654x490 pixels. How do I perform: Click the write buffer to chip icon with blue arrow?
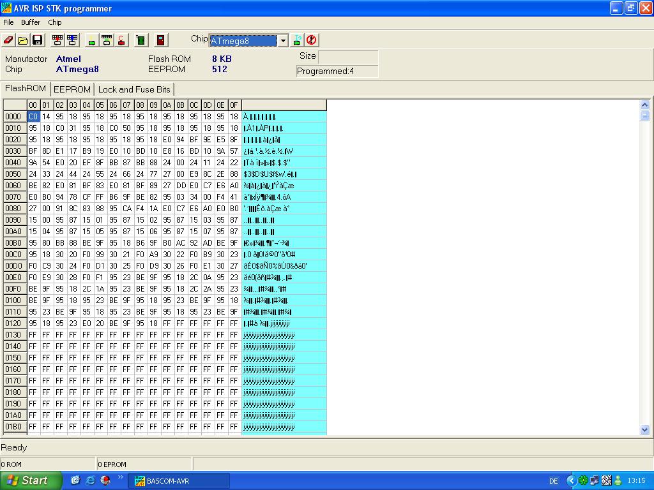coord(72,40)
